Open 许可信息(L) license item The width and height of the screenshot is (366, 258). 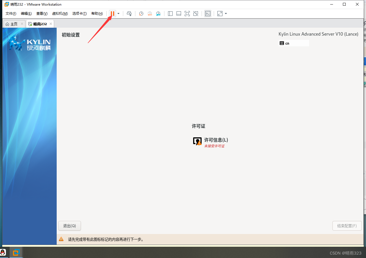coord(210,142)
